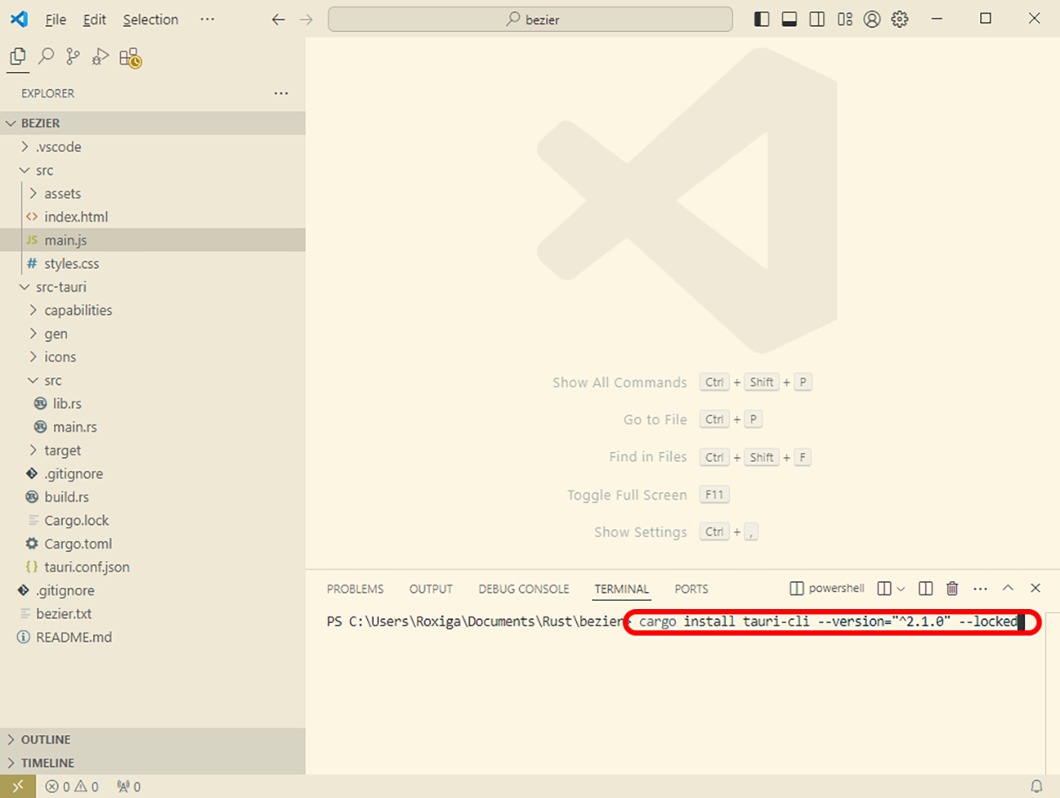Screen dimensions: 1060x798
Task: Open the Edit menu
Action: tap(95, 19)
